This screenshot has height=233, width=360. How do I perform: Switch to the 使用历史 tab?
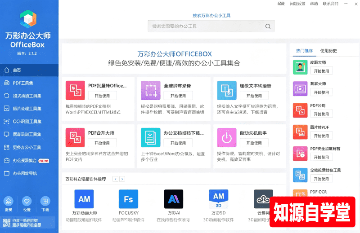(x=328, y=51)
